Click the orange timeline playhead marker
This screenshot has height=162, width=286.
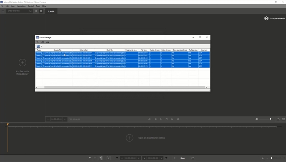click(8, 124)
